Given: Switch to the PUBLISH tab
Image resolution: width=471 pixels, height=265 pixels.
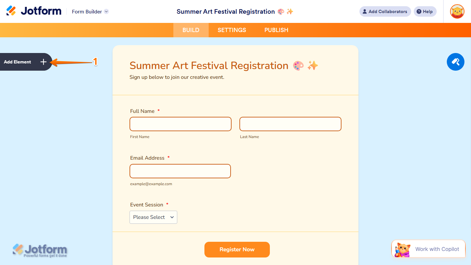Looking at the screenshot, I should click(x=276, y=30).
